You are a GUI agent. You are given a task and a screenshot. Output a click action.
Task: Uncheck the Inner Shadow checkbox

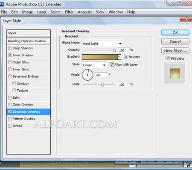(x=10, y=55)
